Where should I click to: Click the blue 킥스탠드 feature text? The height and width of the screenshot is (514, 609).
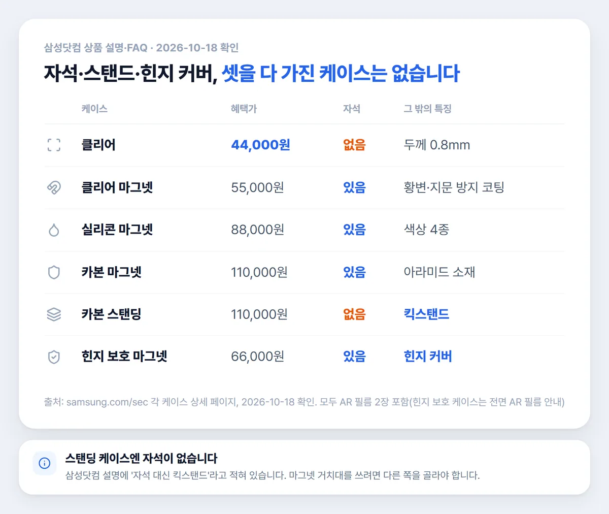(x=426, y=314)
